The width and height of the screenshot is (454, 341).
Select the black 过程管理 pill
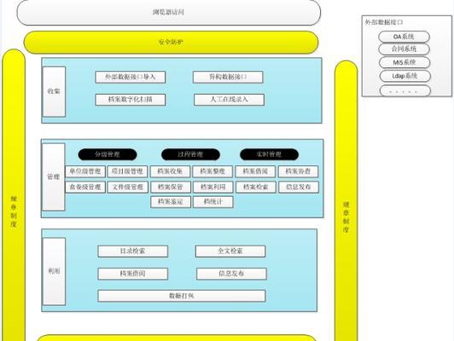(x=190, y=154)
